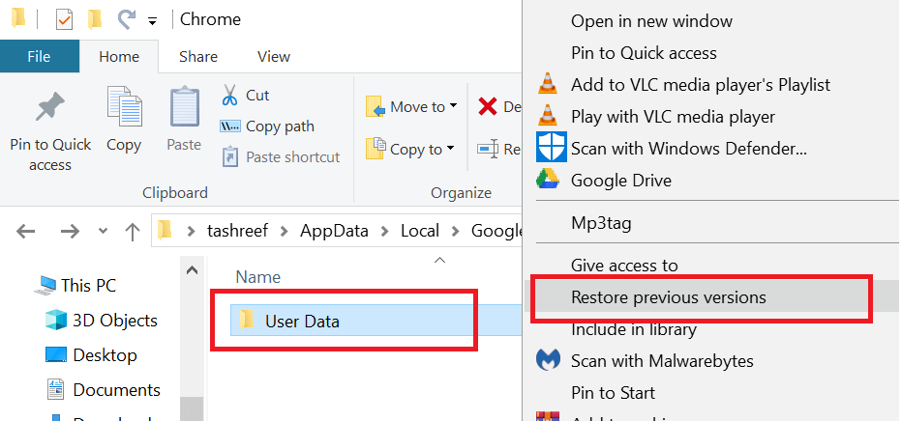902x421 pixels.
Task: Switch to the Home ribbon tab
Action: coord(119,56)
